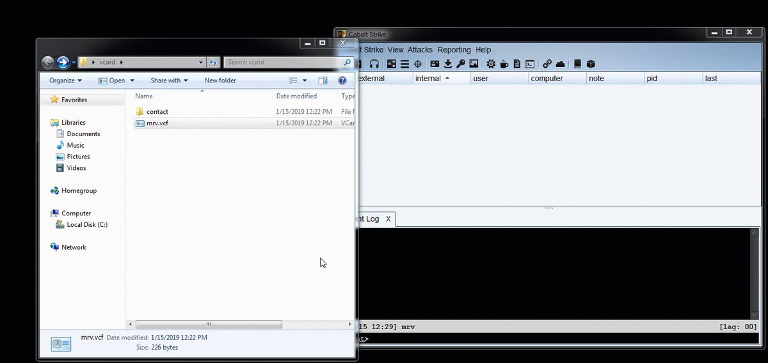Screen dimensions: 768x363
Task: Toggle the preview pane icon
Action: coord(323,81)
